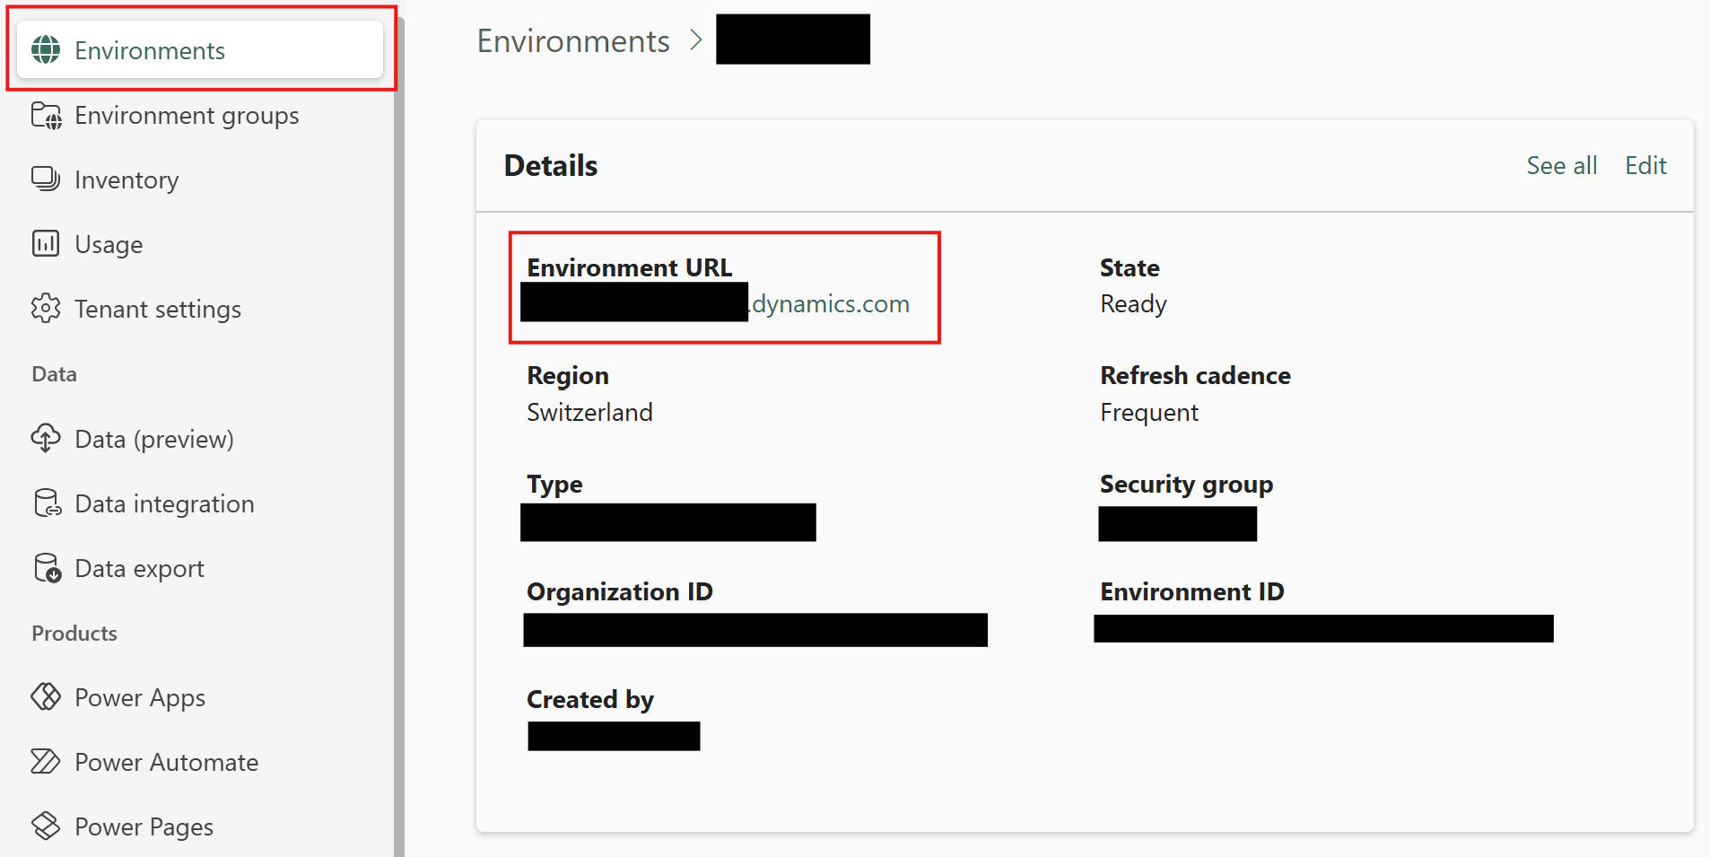Click the Region label

(567, 375)
